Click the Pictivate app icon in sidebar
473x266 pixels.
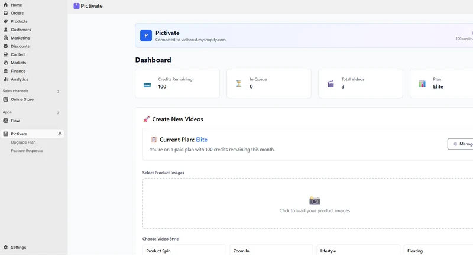tap(5, 134)
